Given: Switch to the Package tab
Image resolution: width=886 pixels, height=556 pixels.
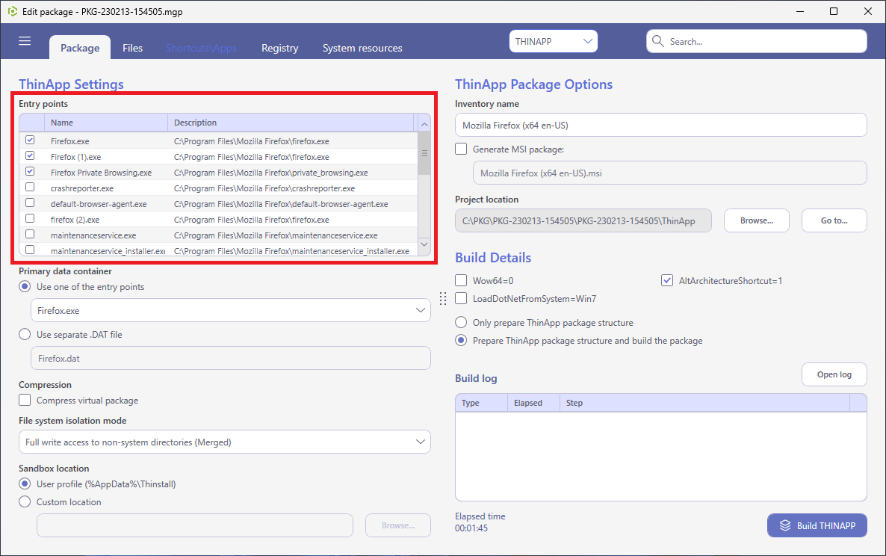Looking at the screenshot, I should point(80,48).
